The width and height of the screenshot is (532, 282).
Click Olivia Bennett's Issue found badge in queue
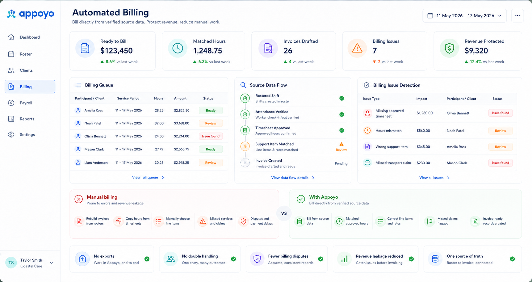tap(211, 136)
